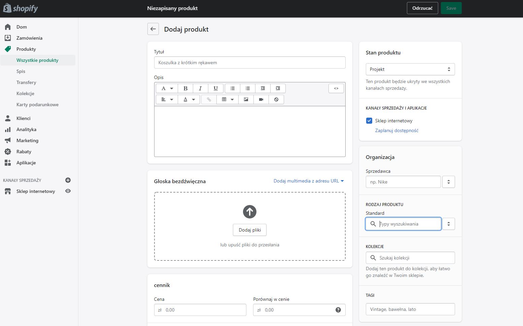Click the Typy wyszukiwania search field
The height and width of the screenshot is (326, 523).
[403, 224]
